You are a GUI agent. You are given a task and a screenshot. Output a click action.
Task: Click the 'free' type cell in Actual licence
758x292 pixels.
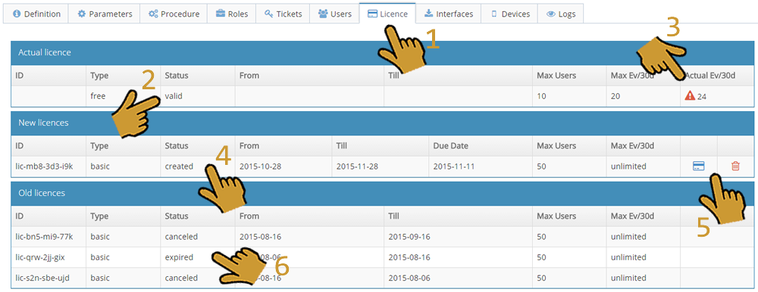(98, 96)
